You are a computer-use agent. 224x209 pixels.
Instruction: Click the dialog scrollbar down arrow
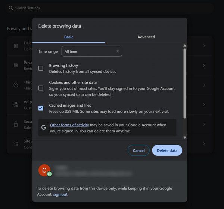pos(184,137)
